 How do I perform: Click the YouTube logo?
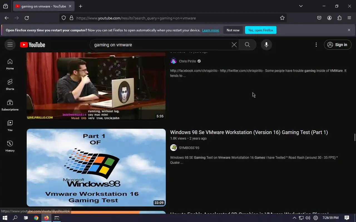[x=33, y=45]
